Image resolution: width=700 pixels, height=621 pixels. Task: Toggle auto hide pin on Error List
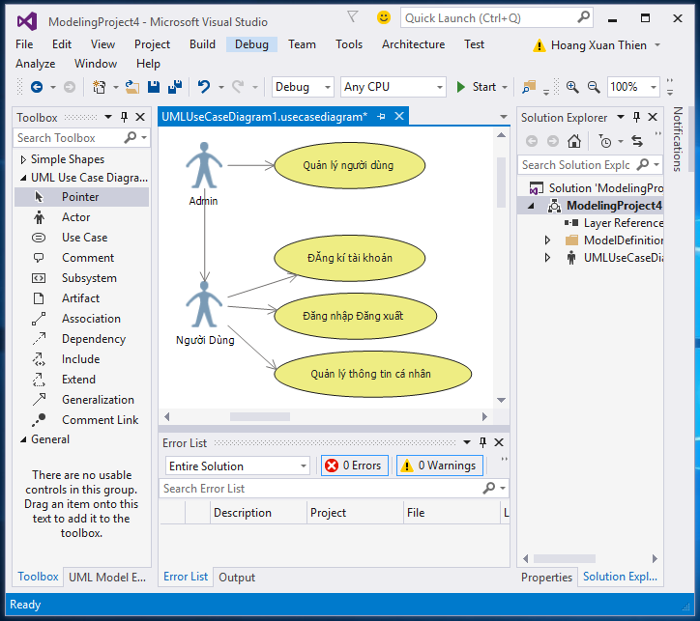[x=482, y=442]
